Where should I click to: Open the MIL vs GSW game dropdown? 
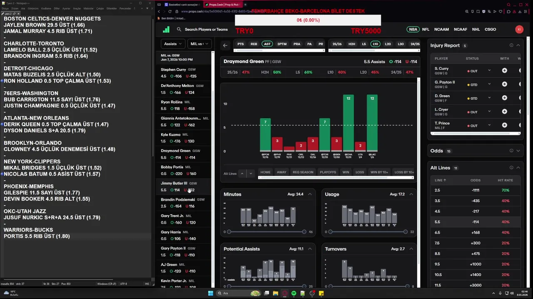tap(199, 44)
